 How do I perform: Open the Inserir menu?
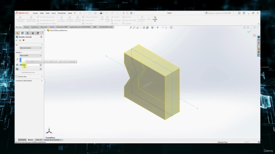tap(54, 13)
